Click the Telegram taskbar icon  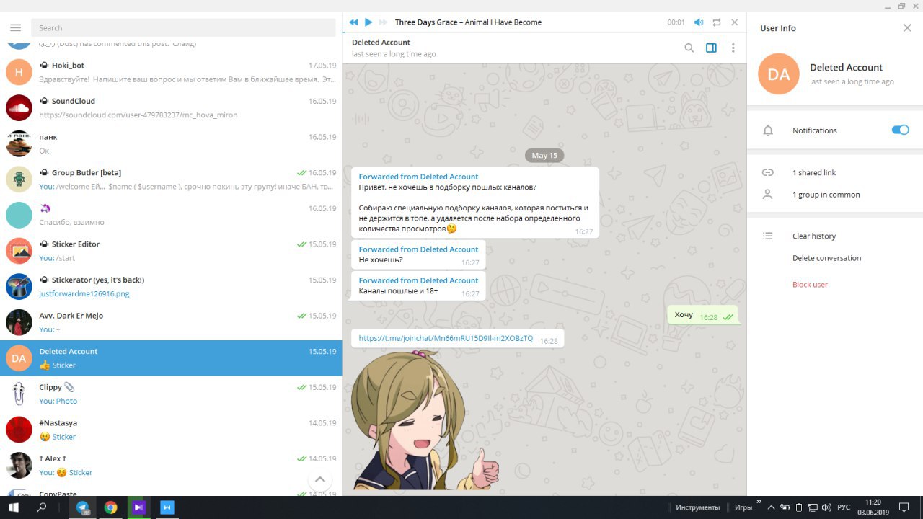[82, 507]
